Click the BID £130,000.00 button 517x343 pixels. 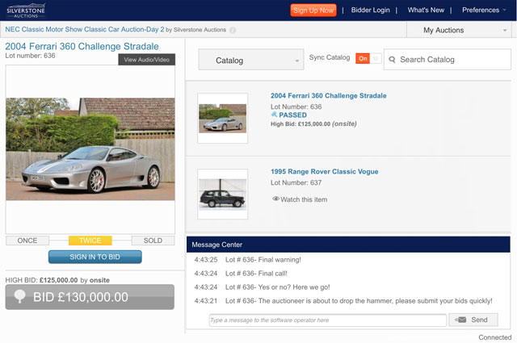(x=90, y=297)
